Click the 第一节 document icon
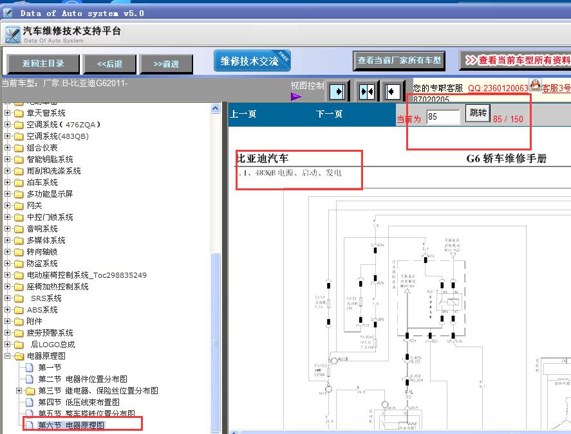 pos(30,367)
